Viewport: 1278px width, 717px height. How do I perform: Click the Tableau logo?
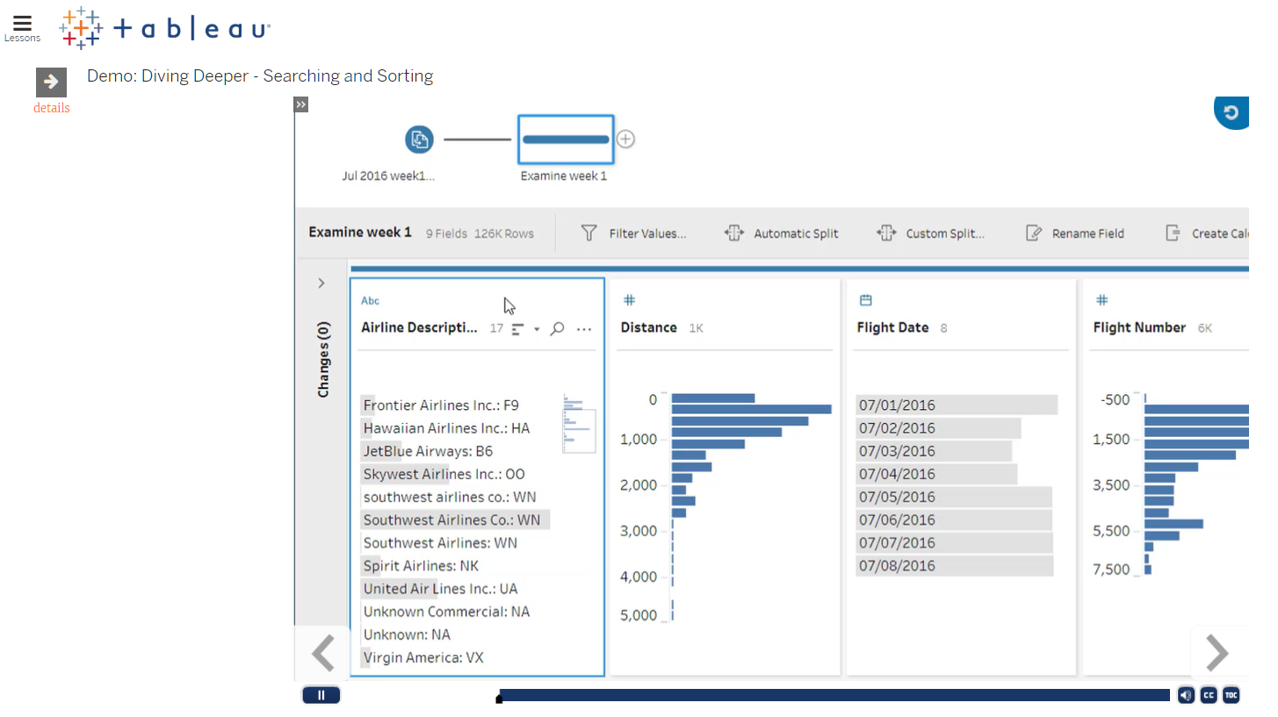coord(165,28)
